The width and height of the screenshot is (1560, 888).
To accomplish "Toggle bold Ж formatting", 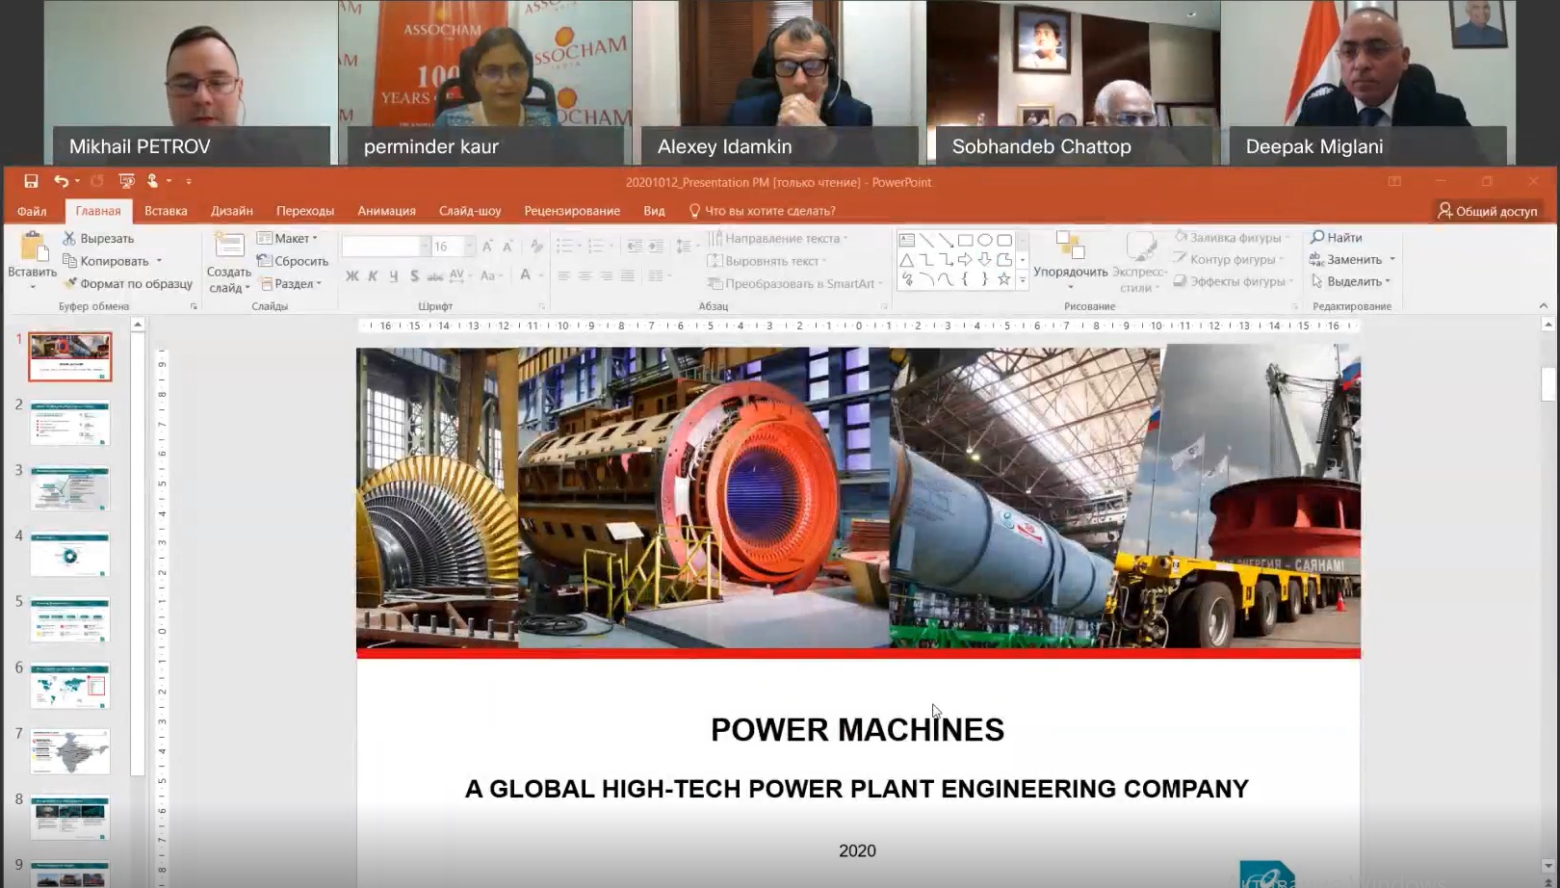I will click(x=351, y=276).
